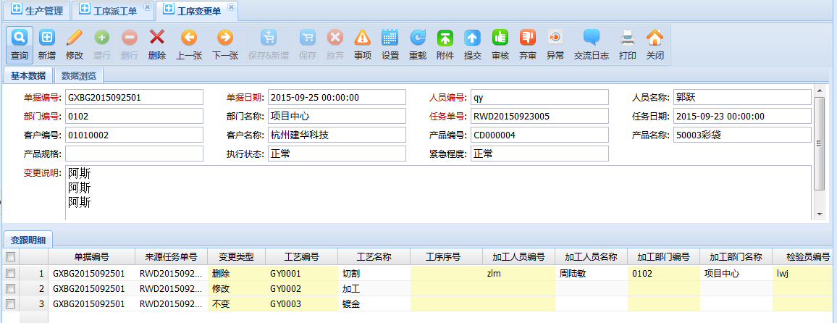Click the 提交 submit button
This screenshot has width=837, height=323.
(x=473, y=38)
